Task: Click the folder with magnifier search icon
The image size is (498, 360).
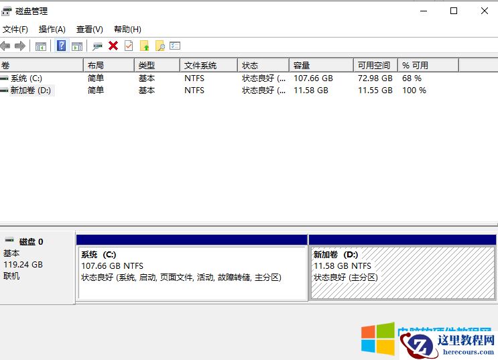Action: [160, 46]
